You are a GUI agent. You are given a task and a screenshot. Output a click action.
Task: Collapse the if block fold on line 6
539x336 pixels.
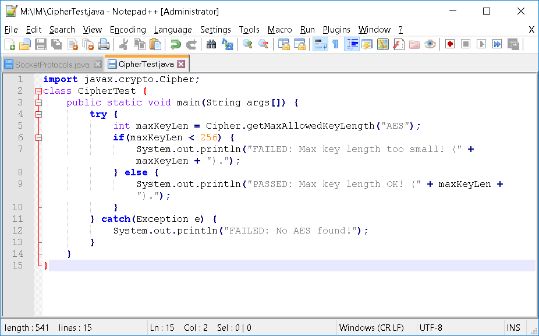(38, 138)
